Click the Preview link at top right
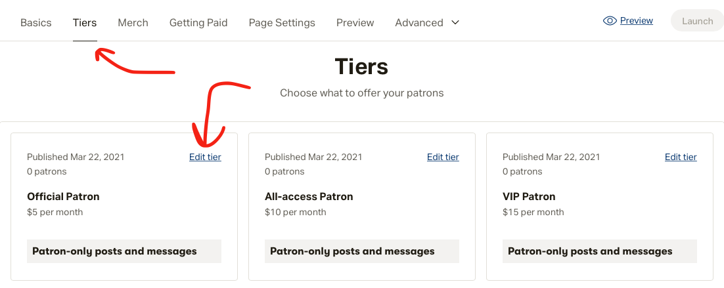Screen dimensions: 724x288 pyautogui.click(x=636, y=21)
